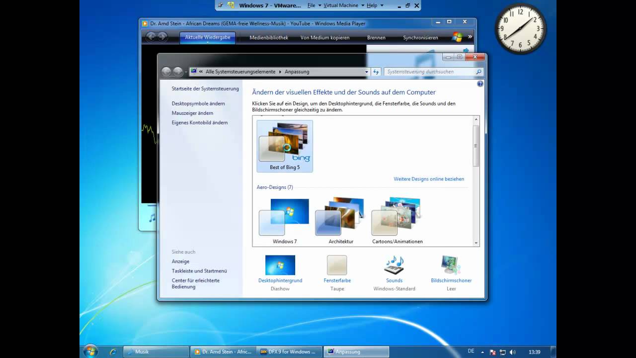
Task: Click the Aero-Designs (7) group header
Action: 275,187
